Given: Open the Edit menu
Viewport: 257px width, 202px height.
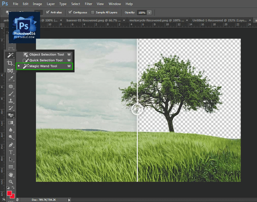Looking at the screenshot, I should point(25,4).
